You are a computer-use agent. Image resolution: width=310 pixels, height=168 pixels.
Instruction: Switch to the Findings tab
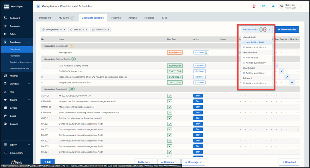coord(116,18)
